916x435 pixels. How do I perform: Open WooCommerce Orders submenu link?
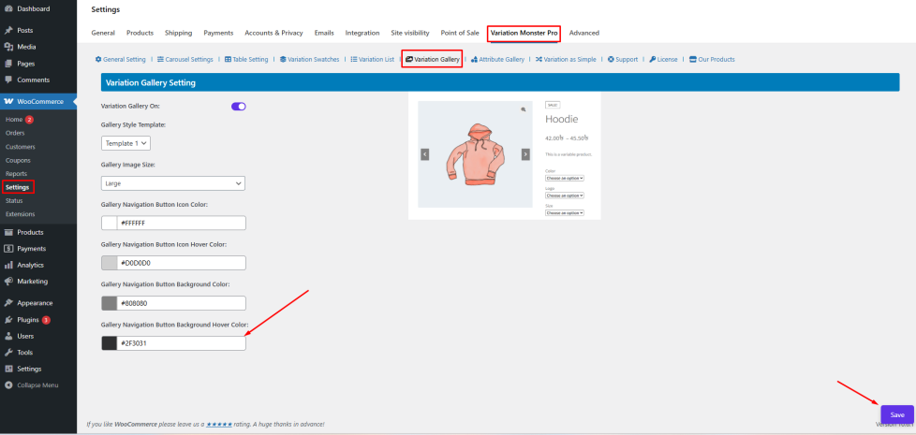pyautogui.click(x=15, y=133)
